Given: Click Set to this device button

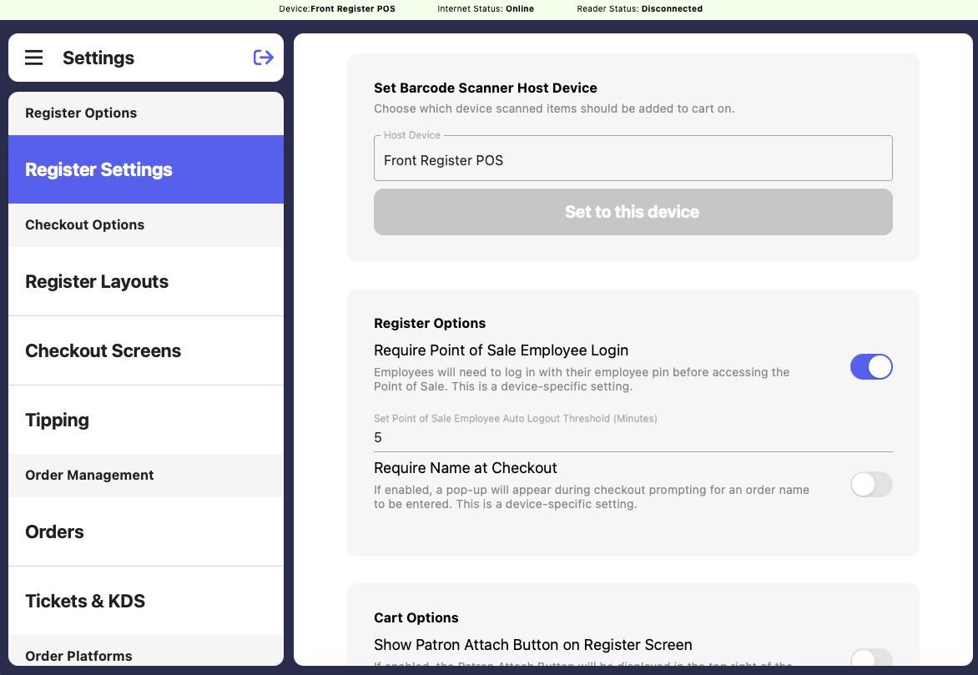Looking at the screenshot, I should [x=633, y=212].
